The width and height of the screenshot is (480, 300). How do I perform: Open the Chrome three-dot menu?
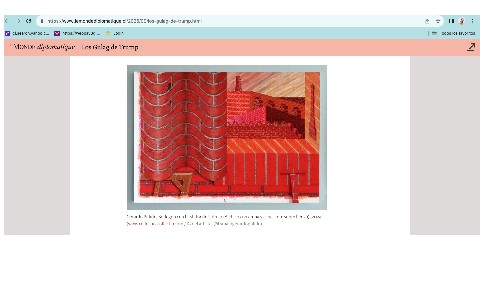point(473,21)
